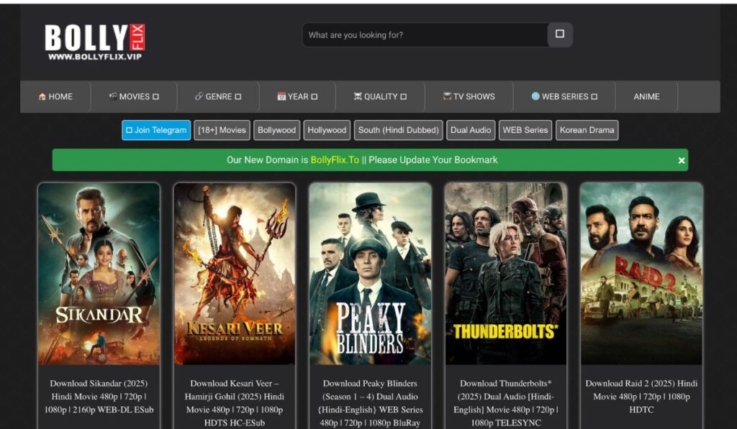Click the link icon beside GENRE
Screen dimensions: 737x429
point(199,96)
